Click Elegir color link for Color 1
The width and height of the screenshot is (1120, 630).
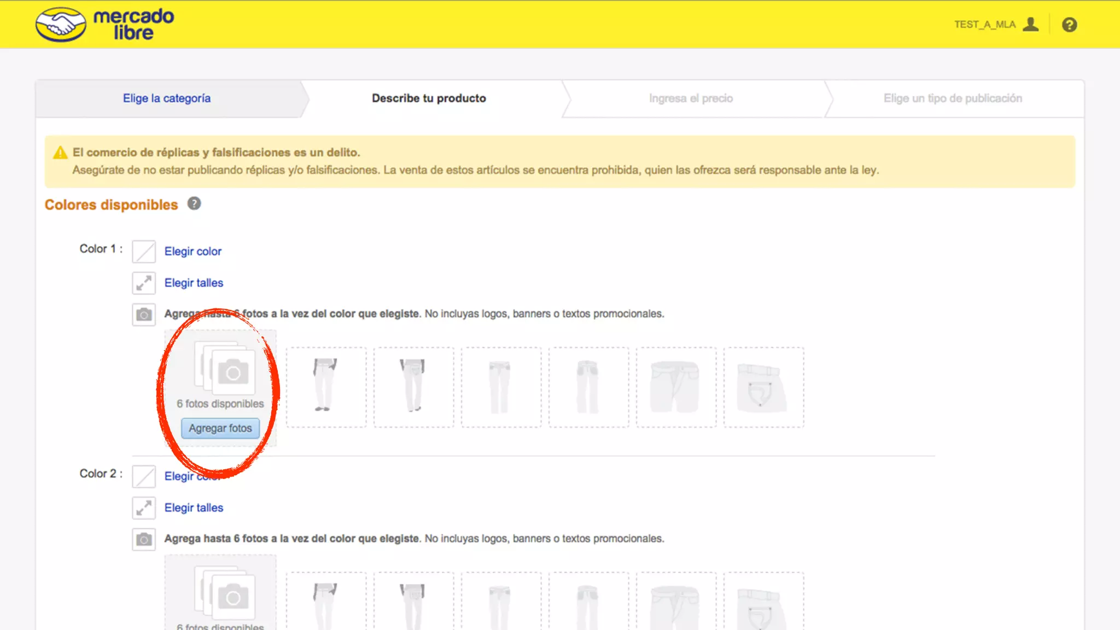click(193, 252)
